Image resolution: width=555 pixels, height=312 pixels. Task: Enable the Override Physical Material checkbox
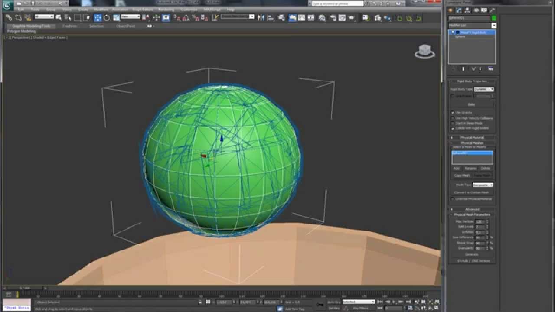[x=453, y=199]
